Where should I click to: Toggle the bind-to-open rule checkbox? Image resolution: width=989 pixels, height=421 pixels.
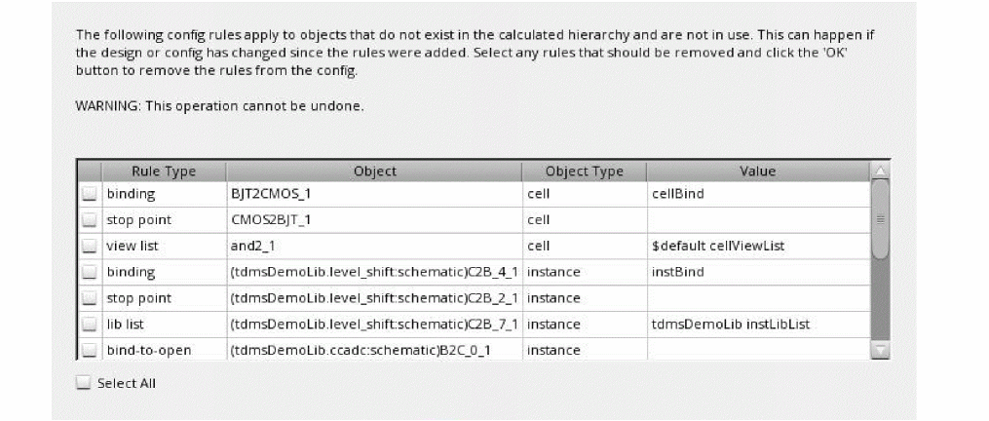click(90, 350)
